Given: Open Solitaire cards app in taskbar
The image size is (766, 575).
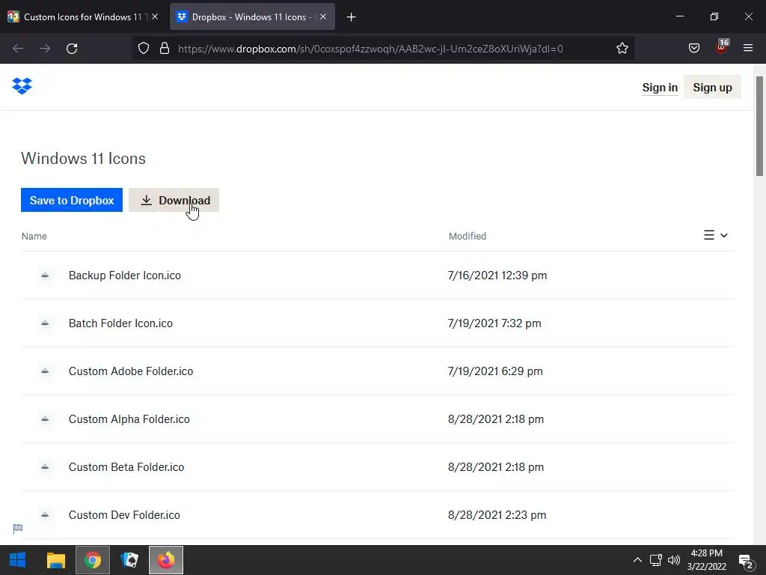Looking at the screenshot, I should pyautogui.click(x=129, y=560).
